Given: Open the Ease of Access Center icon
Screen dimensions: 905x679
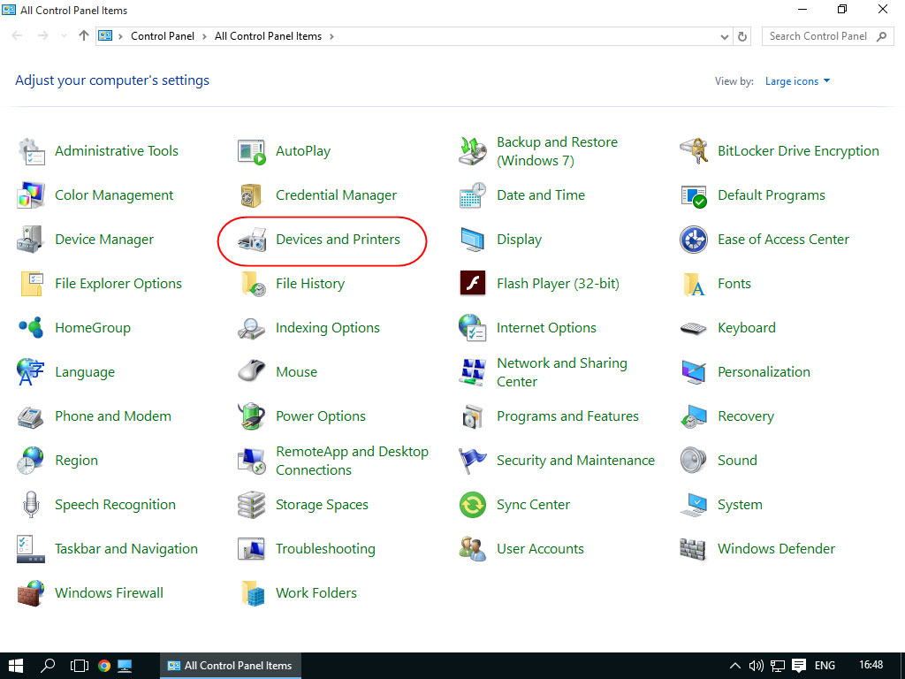Looking at the screenshot, I should [694, 240].
